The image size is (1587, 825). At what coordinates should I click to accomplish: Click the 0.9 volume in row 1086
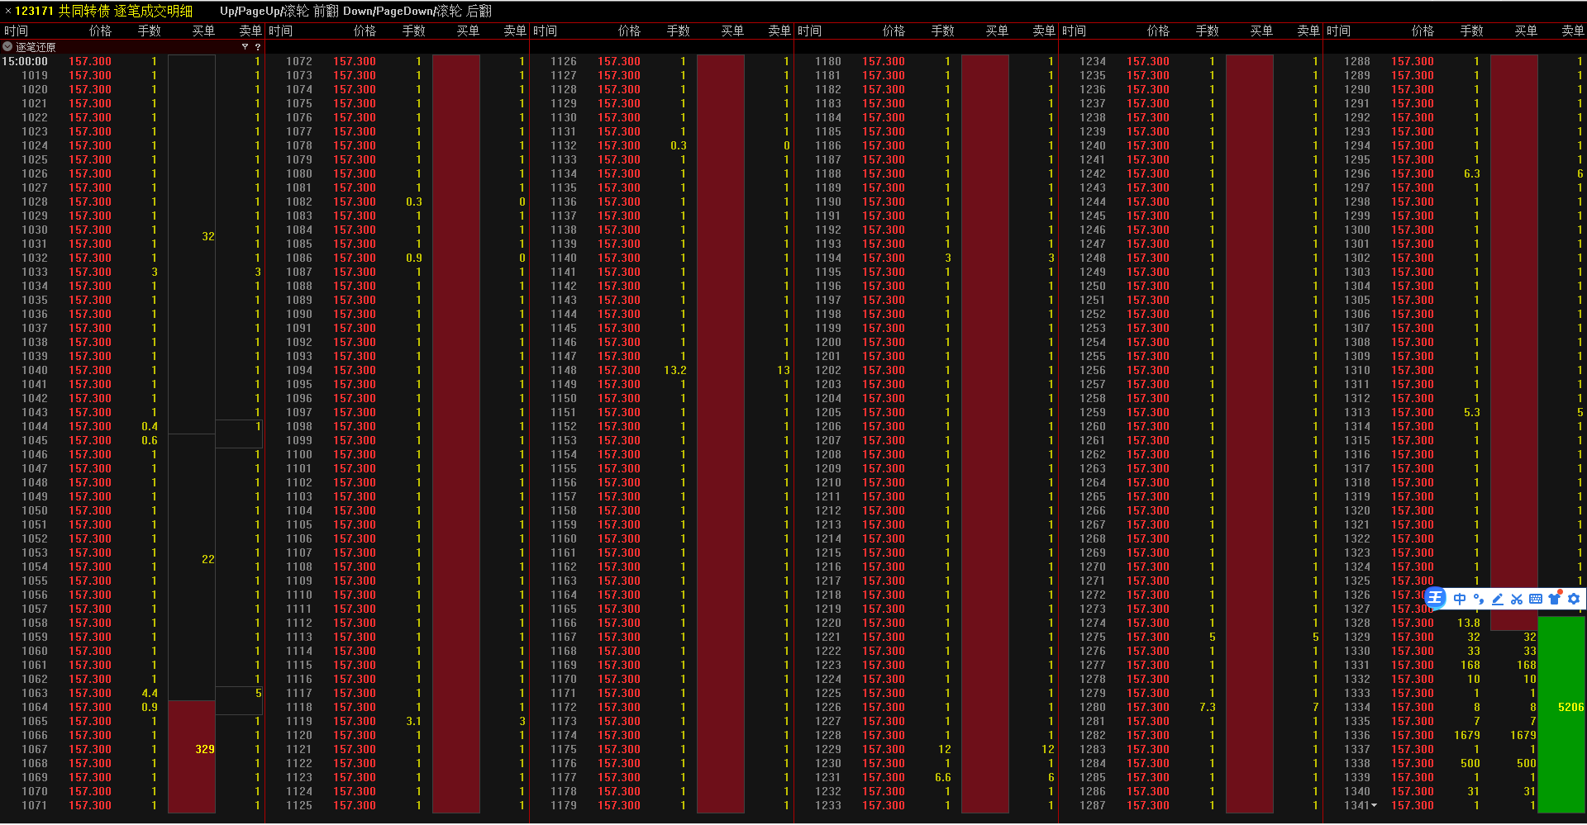click(x=414, y=258)
